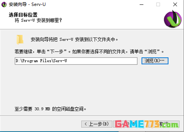Close the Serv-U installer window
The width and height of the screenshot is (184, 132).
pyautogui.click(x=175, y=5)
